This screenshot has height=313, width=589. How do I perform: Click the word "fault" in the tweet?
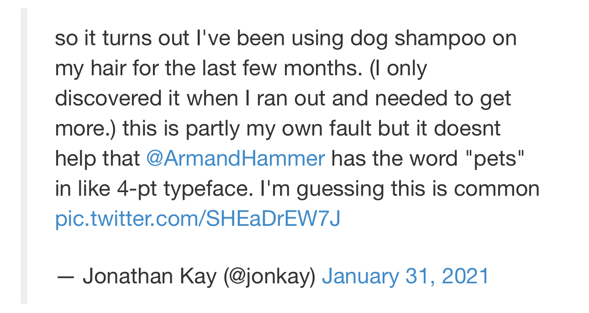pos(347,129)
